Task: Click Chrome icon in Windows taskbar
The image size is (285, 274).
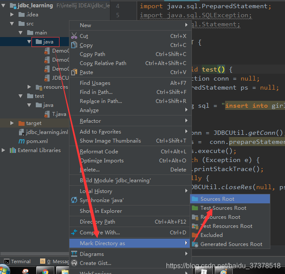Action: coord(45,271)
